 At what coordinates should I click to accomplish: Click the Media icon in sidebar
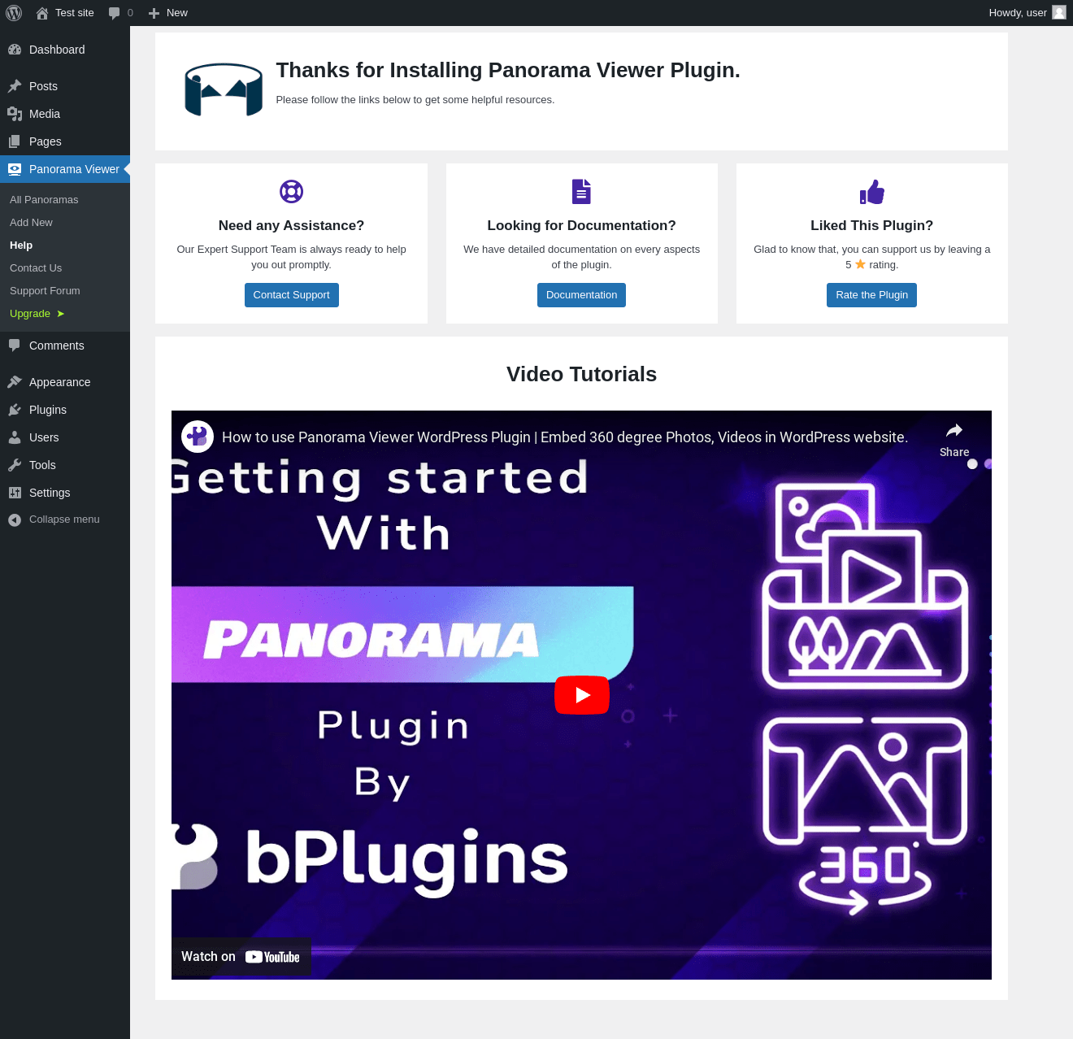point(15,114)
